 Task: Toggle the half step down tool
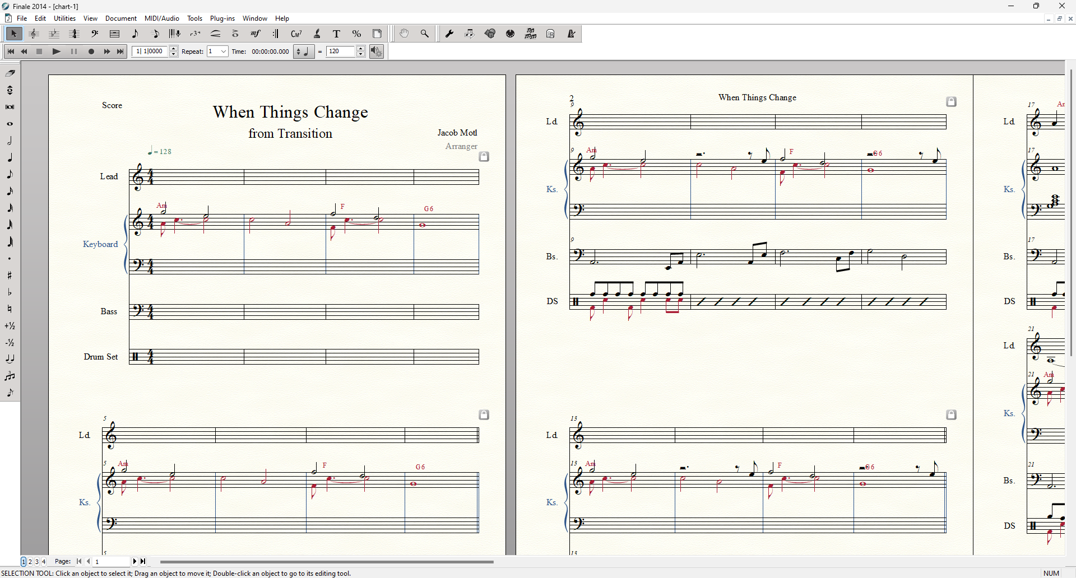(x=10, y=342)
